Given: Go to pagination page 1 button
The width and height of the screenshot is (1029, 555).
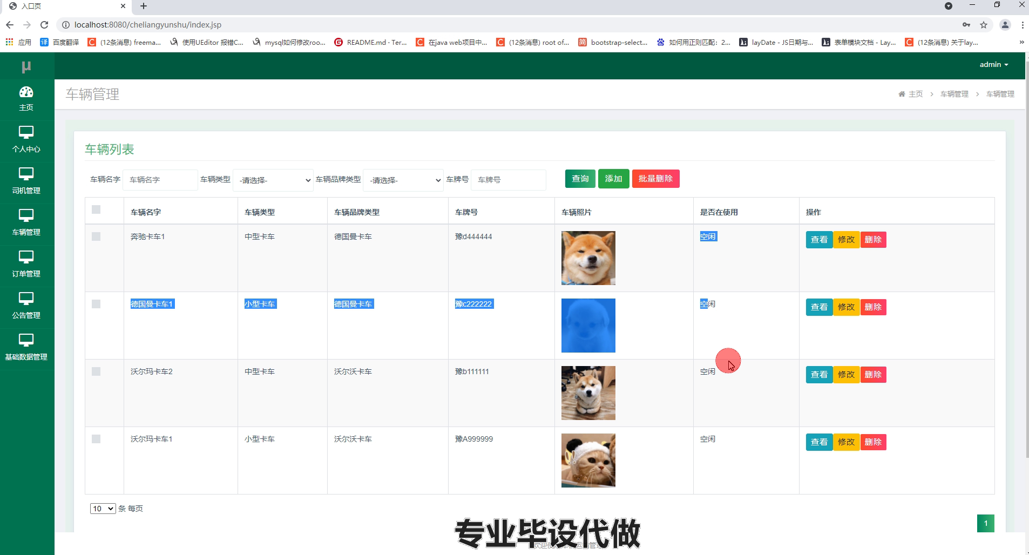Looking at the screenshot, I should point(985,523).
